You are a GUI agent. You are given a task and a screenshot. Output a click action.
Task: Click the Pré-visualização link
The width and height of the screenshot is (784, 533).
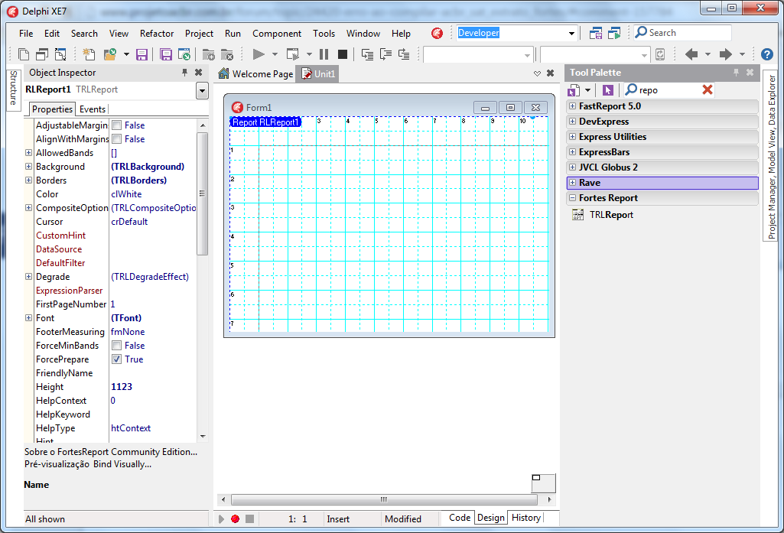click(57, 464)
